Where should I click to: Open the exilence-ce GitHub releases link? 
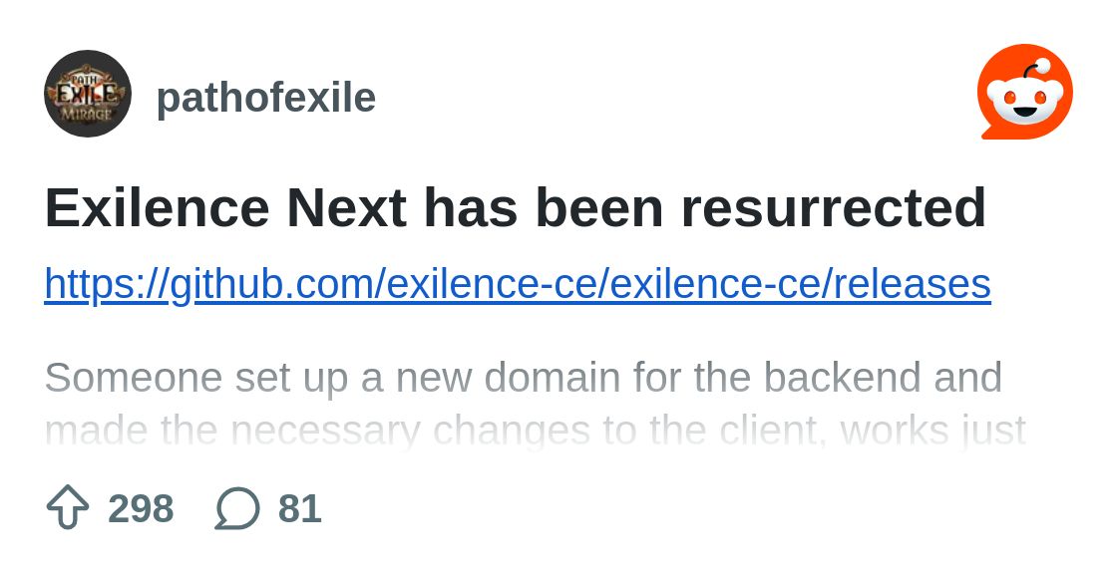click(x=518, y=284)
